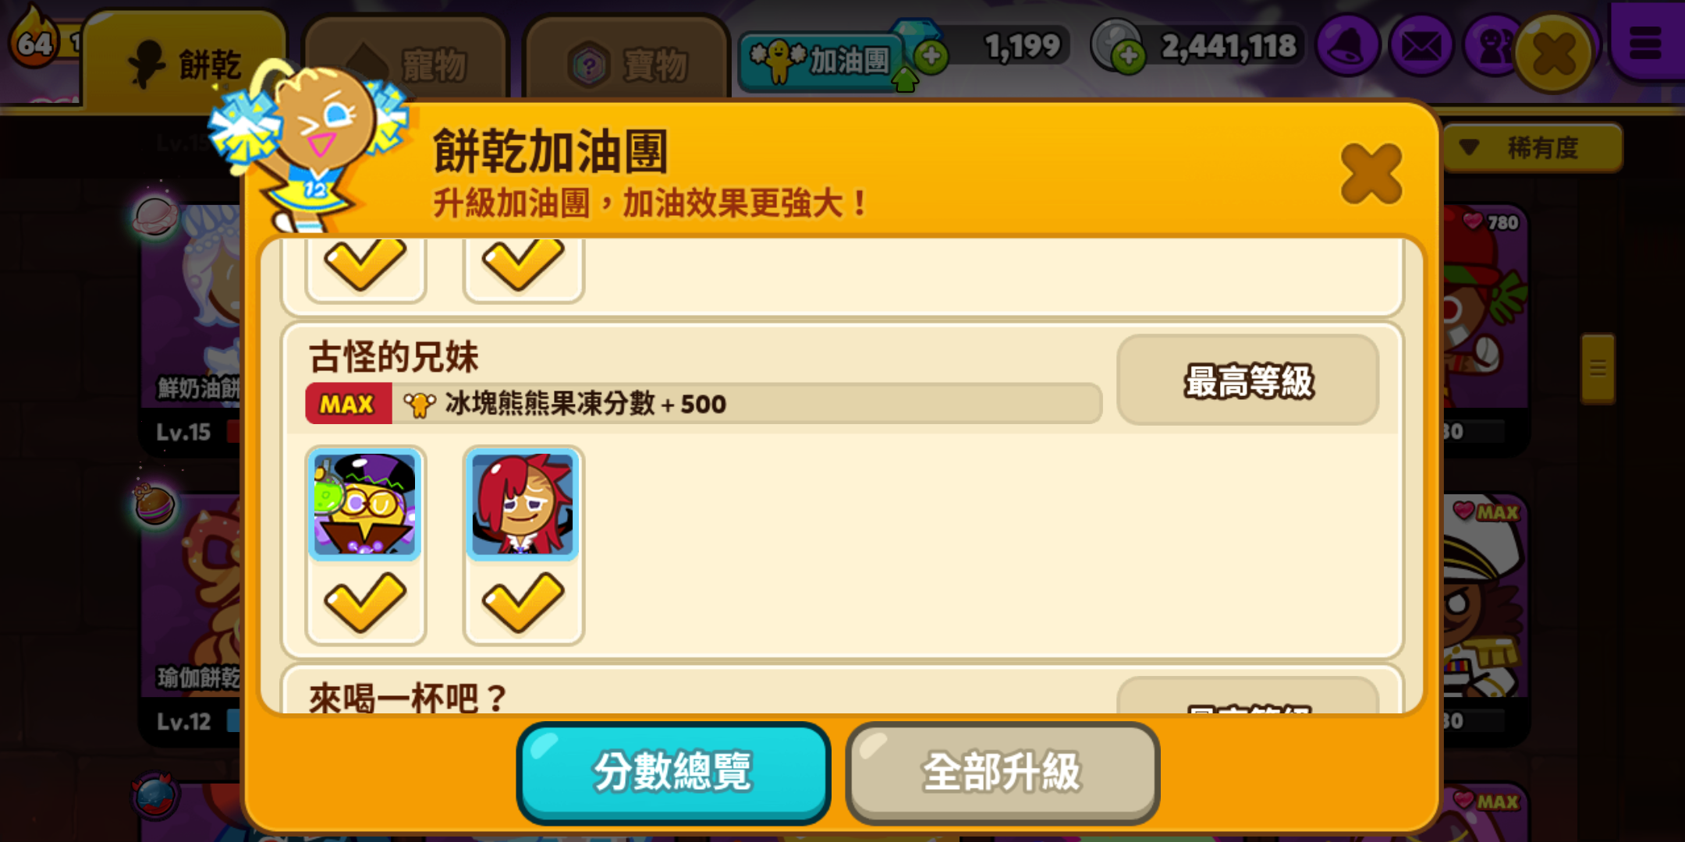Viewport: 1685px width, 842px height.
Task: Click the 全部升級 button
Action: 1002,773
